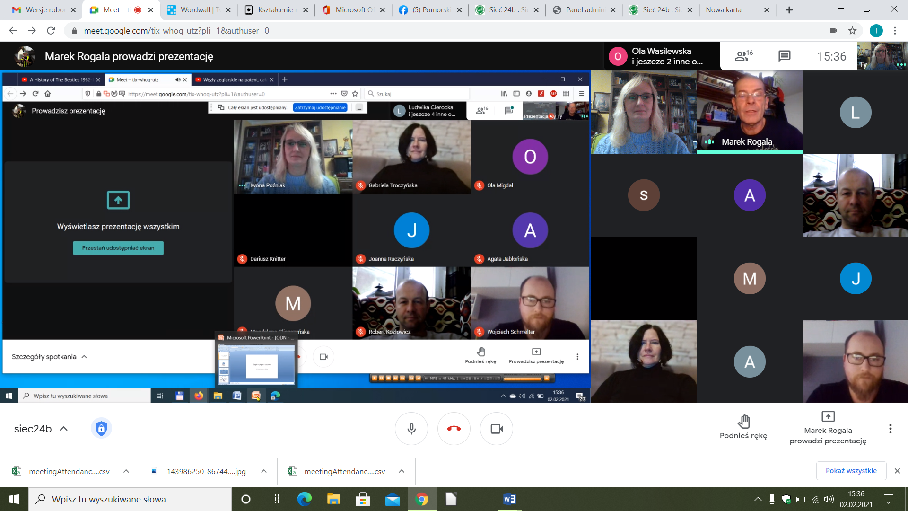The height and width of the screenshot is (511, 908).
Task: Expand first meetingAttendance csv download options
Action: coord(126,471)
